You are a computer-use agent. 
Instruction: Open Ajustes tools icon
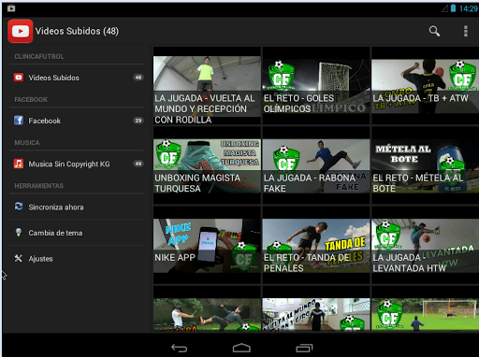19,258
